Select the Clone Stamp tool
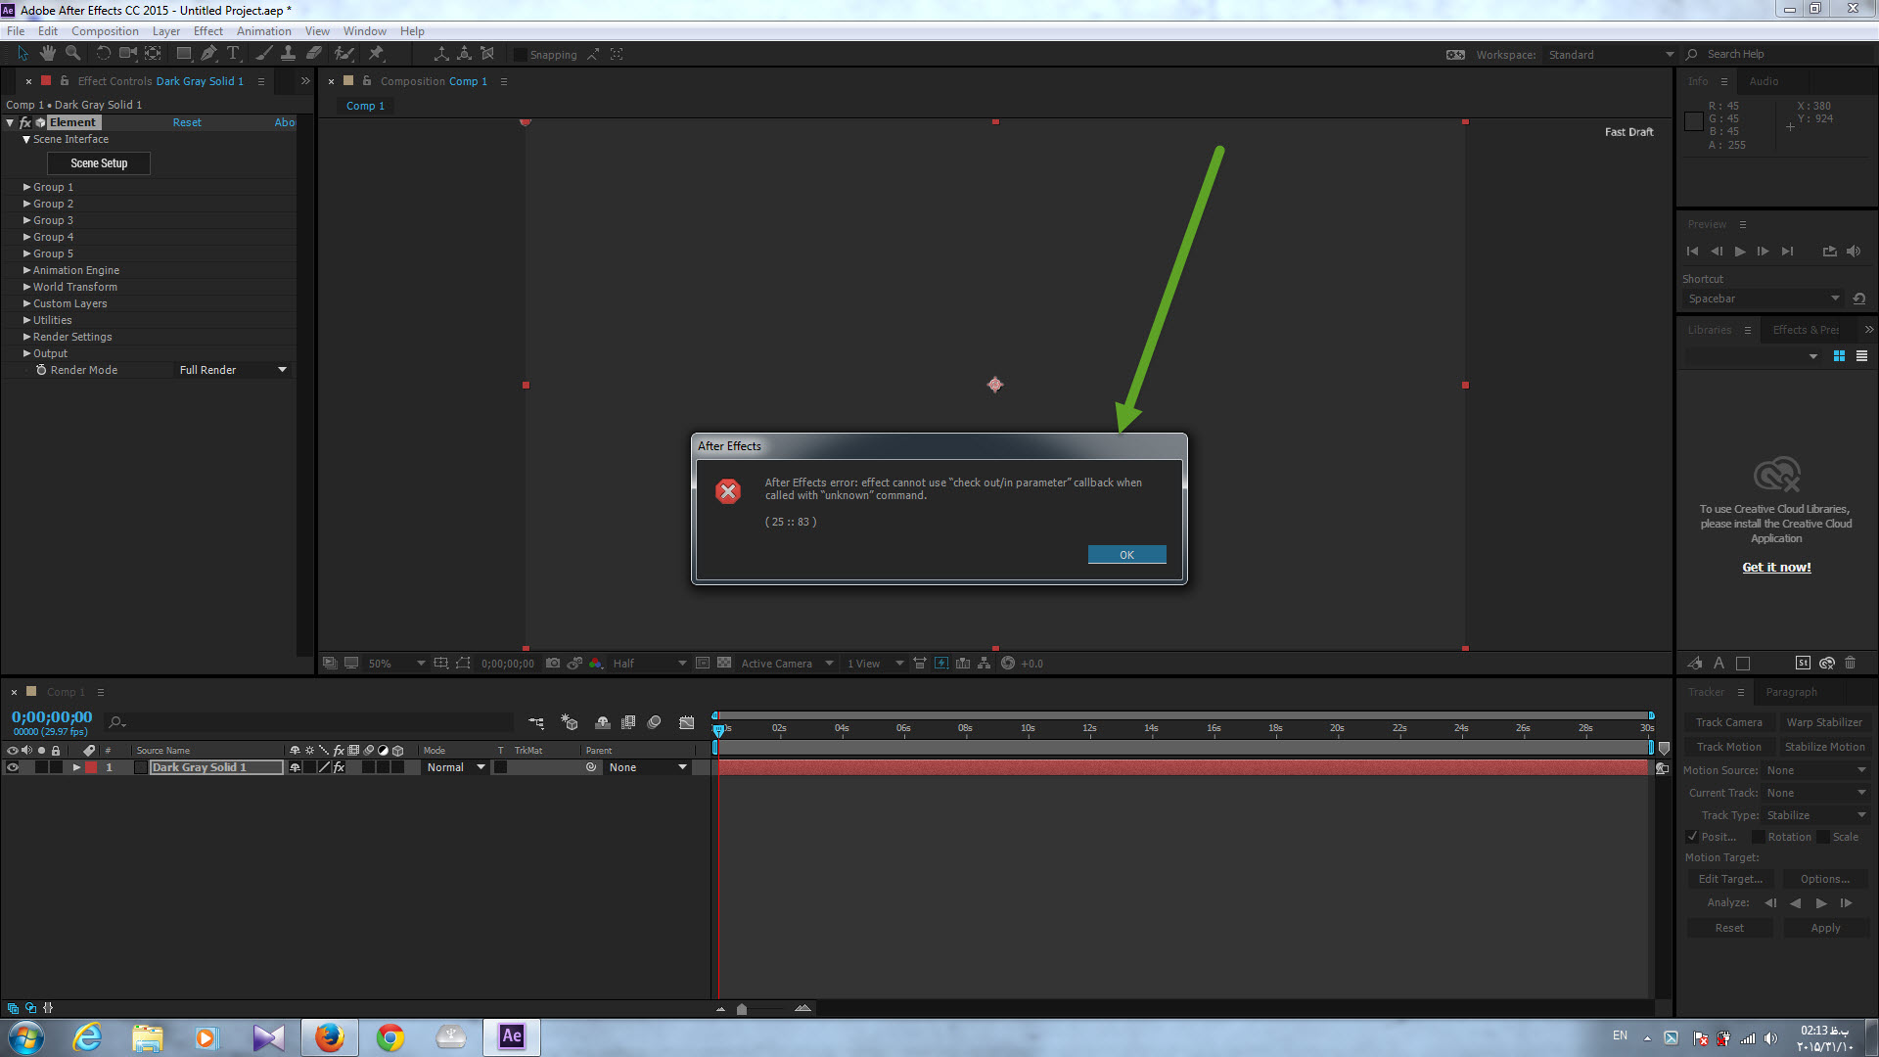Viewport: 1879px width, 1057px height. click(x=289, y=54)
